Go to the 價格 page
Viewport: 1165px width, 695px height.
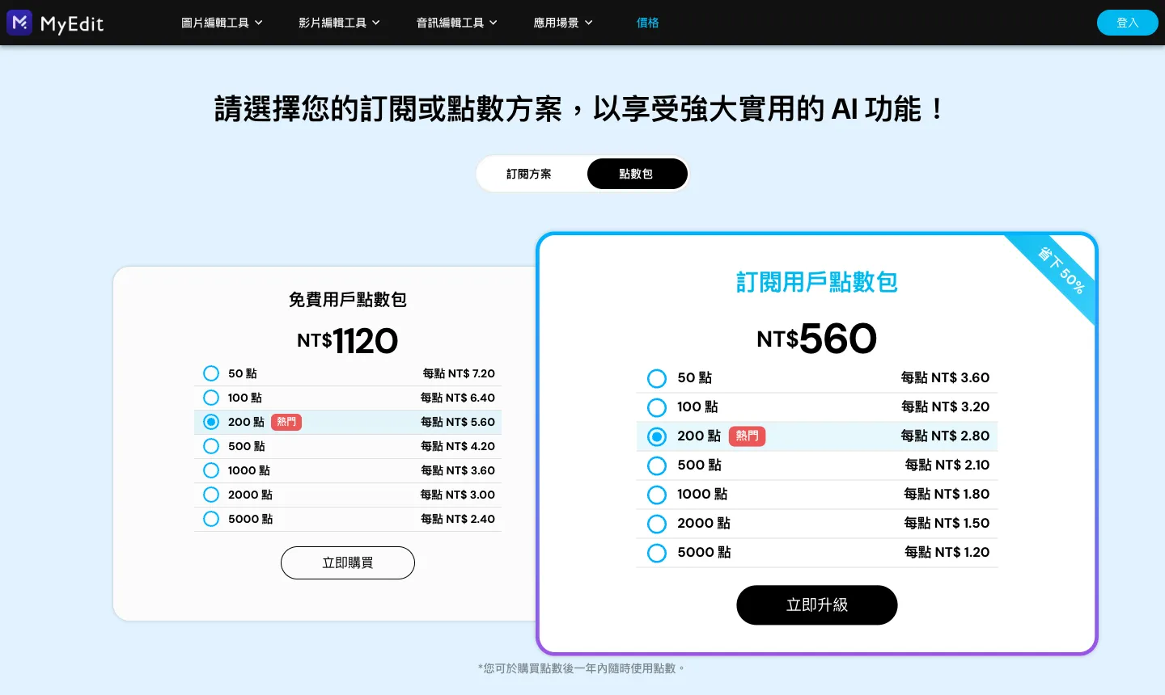coord(648,23)
